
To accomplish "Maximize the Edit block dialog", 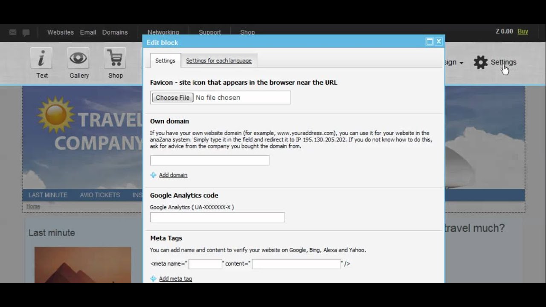I will (430, 41).
